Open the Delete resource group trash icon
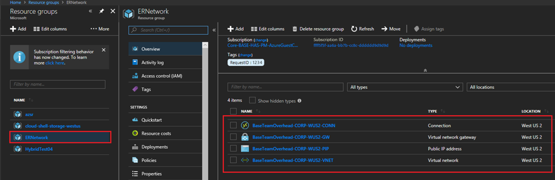The image size is (555, 180). (x=295, y=29)
